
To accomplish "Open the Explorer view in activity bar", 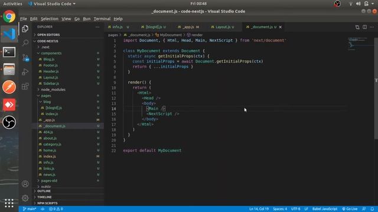I will (25, 29).
